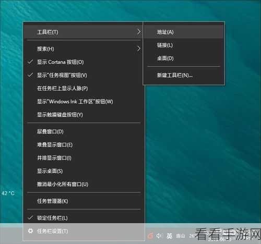Toggle the 链接(L) toolbar
261x244 pixels.
click(184, 45)
